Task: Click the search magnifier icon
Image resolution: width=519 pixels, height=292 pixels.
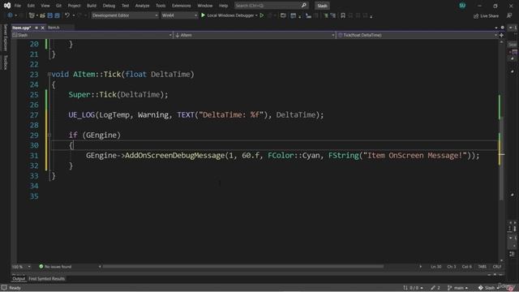Action: [304, 6]
